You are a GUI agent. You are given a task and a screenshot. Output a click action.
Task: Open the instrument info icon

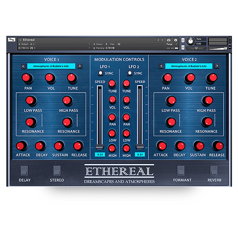175,40
